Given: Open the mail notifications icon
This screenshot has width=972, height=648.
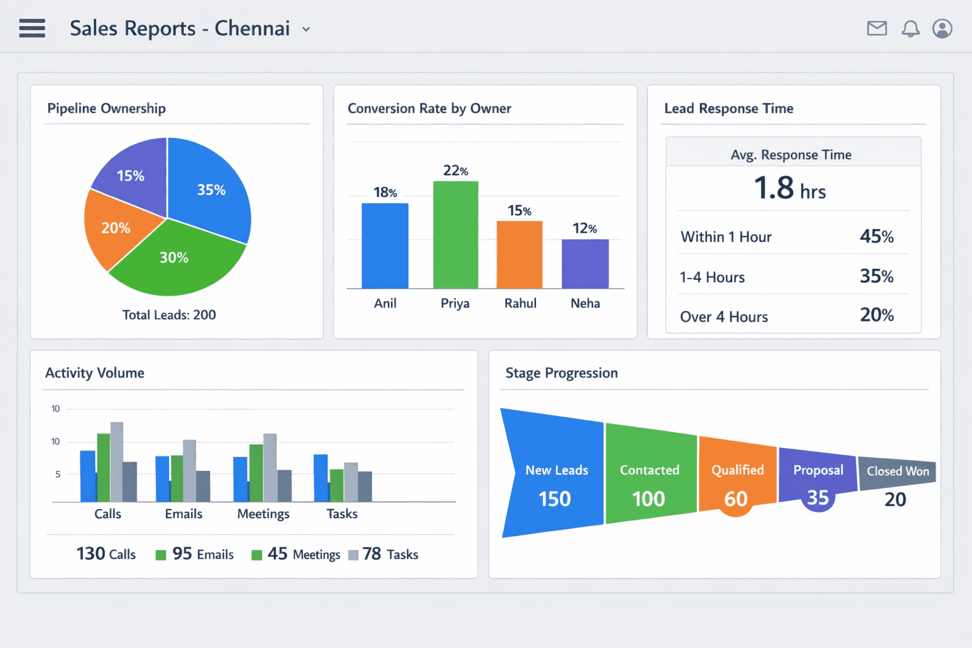Looking at the screenshot, I should pos(876,28).
